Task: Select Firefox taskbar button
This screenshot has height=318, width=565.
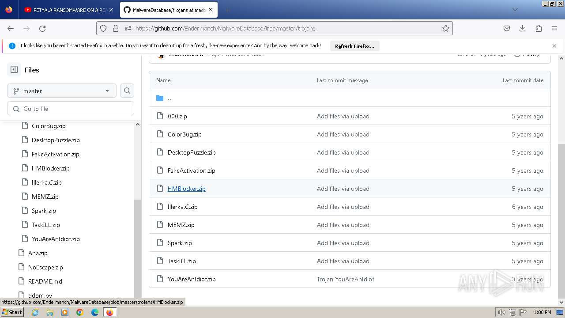Action: (109, 312)
